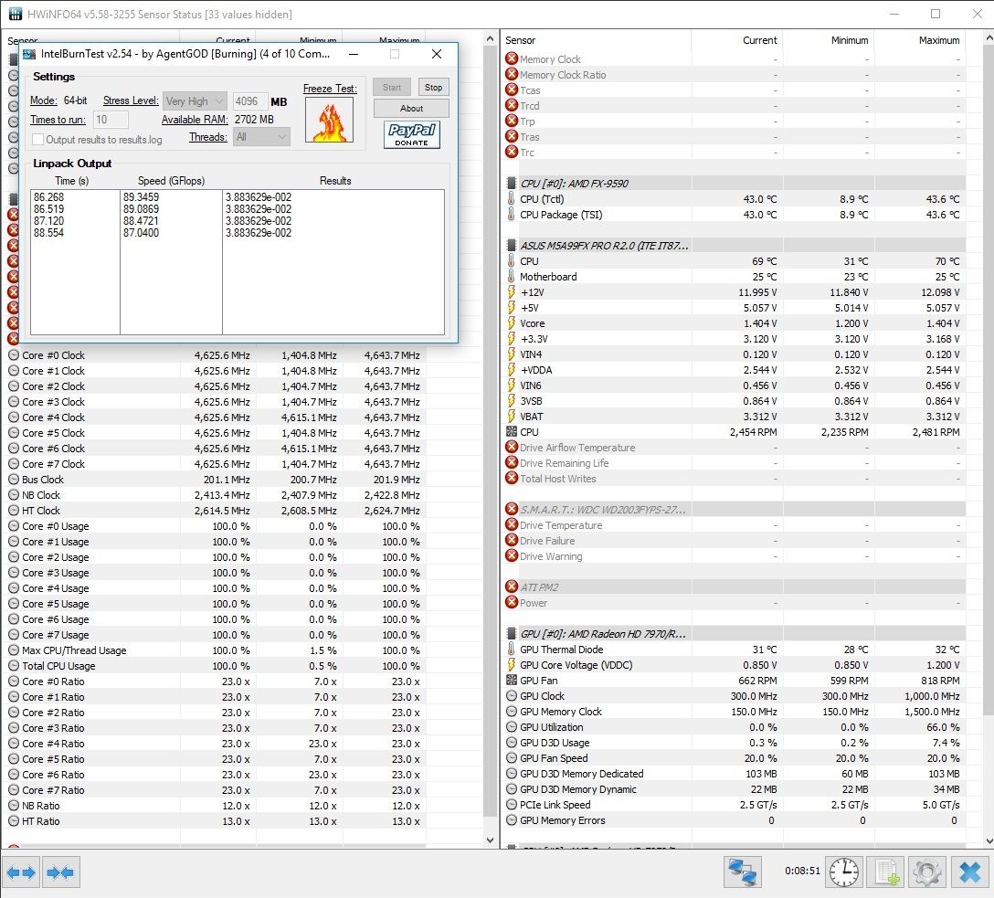Click the CPU Package (TSI) thermometer icon
Screen dimensions: 994x898
click(511, 214)
